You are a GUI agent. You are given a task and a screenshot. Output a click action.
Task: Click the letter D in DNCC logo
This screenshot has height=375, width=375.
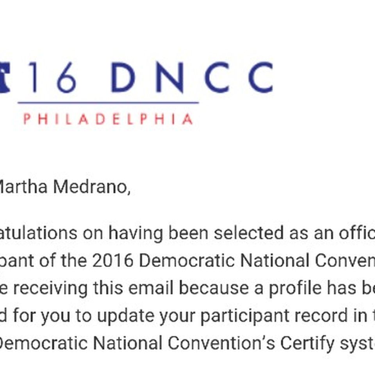[123, 77]
